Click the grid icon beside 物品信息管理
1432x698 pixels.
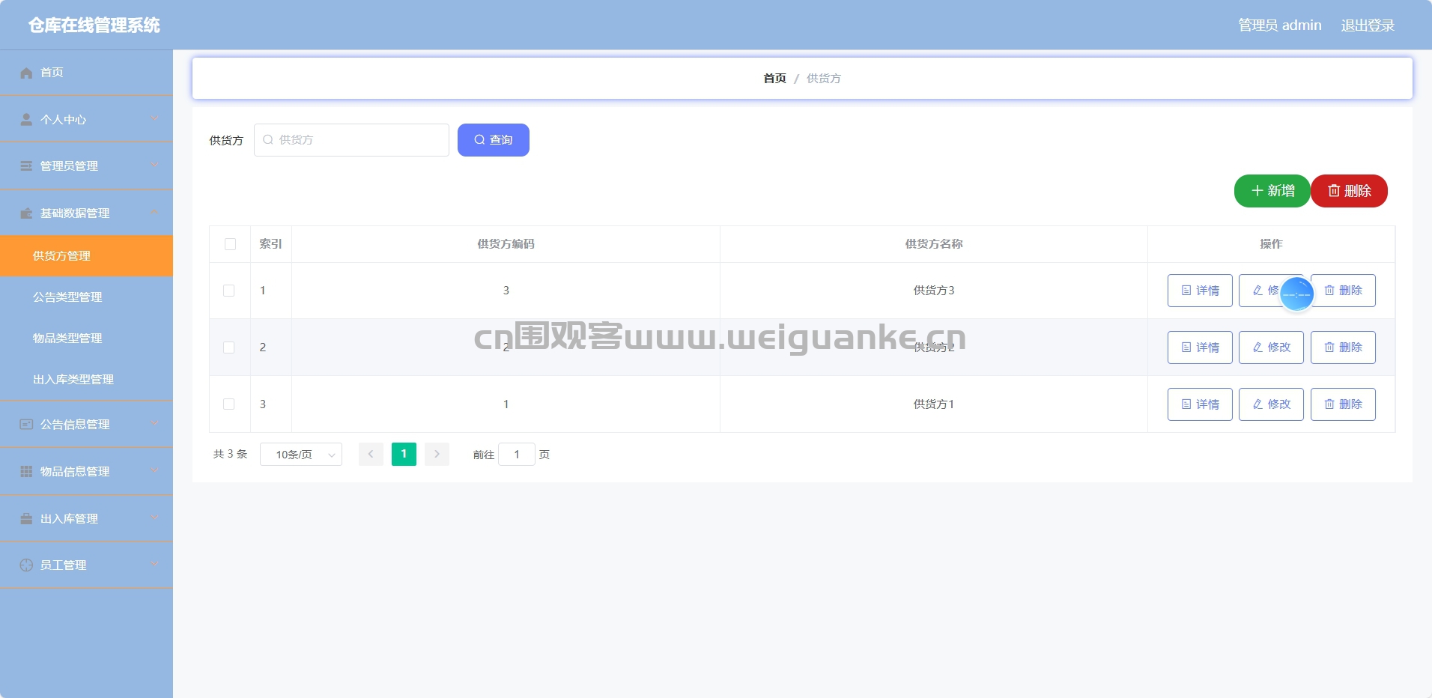click(x=26, y=471)
